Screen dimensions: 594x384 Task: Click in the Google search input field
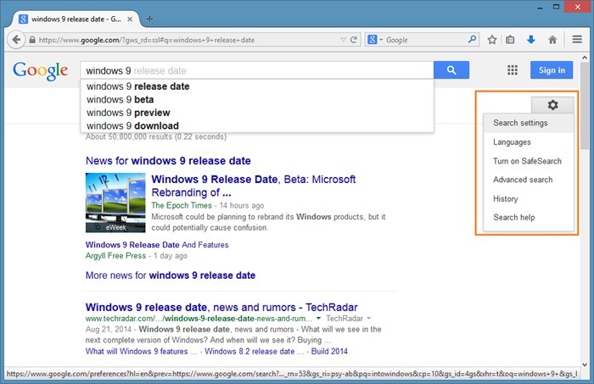tap(257, 70)
